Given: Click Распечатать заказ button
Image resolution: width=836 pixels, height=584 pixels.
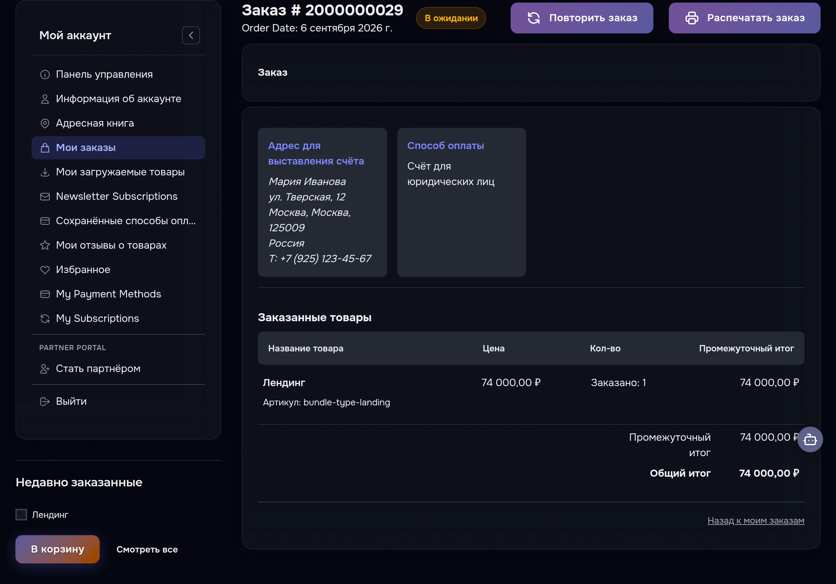Looking at the screenshot, I should click(x=744, y=18).
